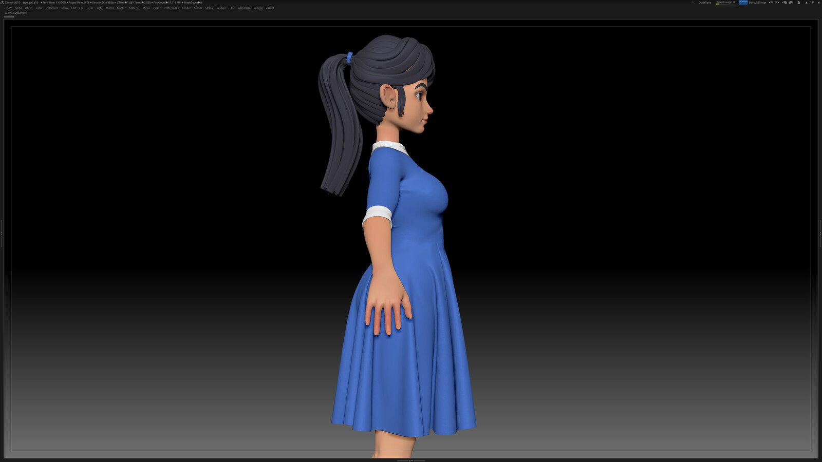Load previous UI layout arrow
This screenshot has height=462, width=822.
(771, 3)
